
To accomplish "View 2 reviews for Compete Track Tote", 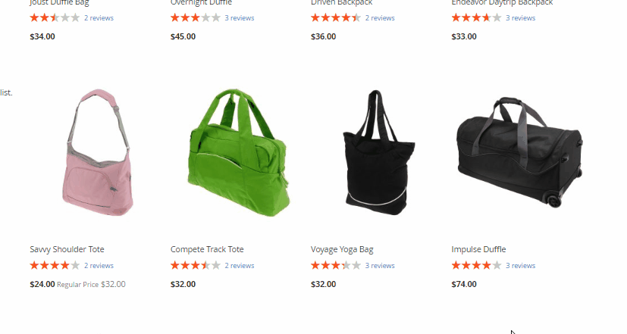I will tap(239, 266).
